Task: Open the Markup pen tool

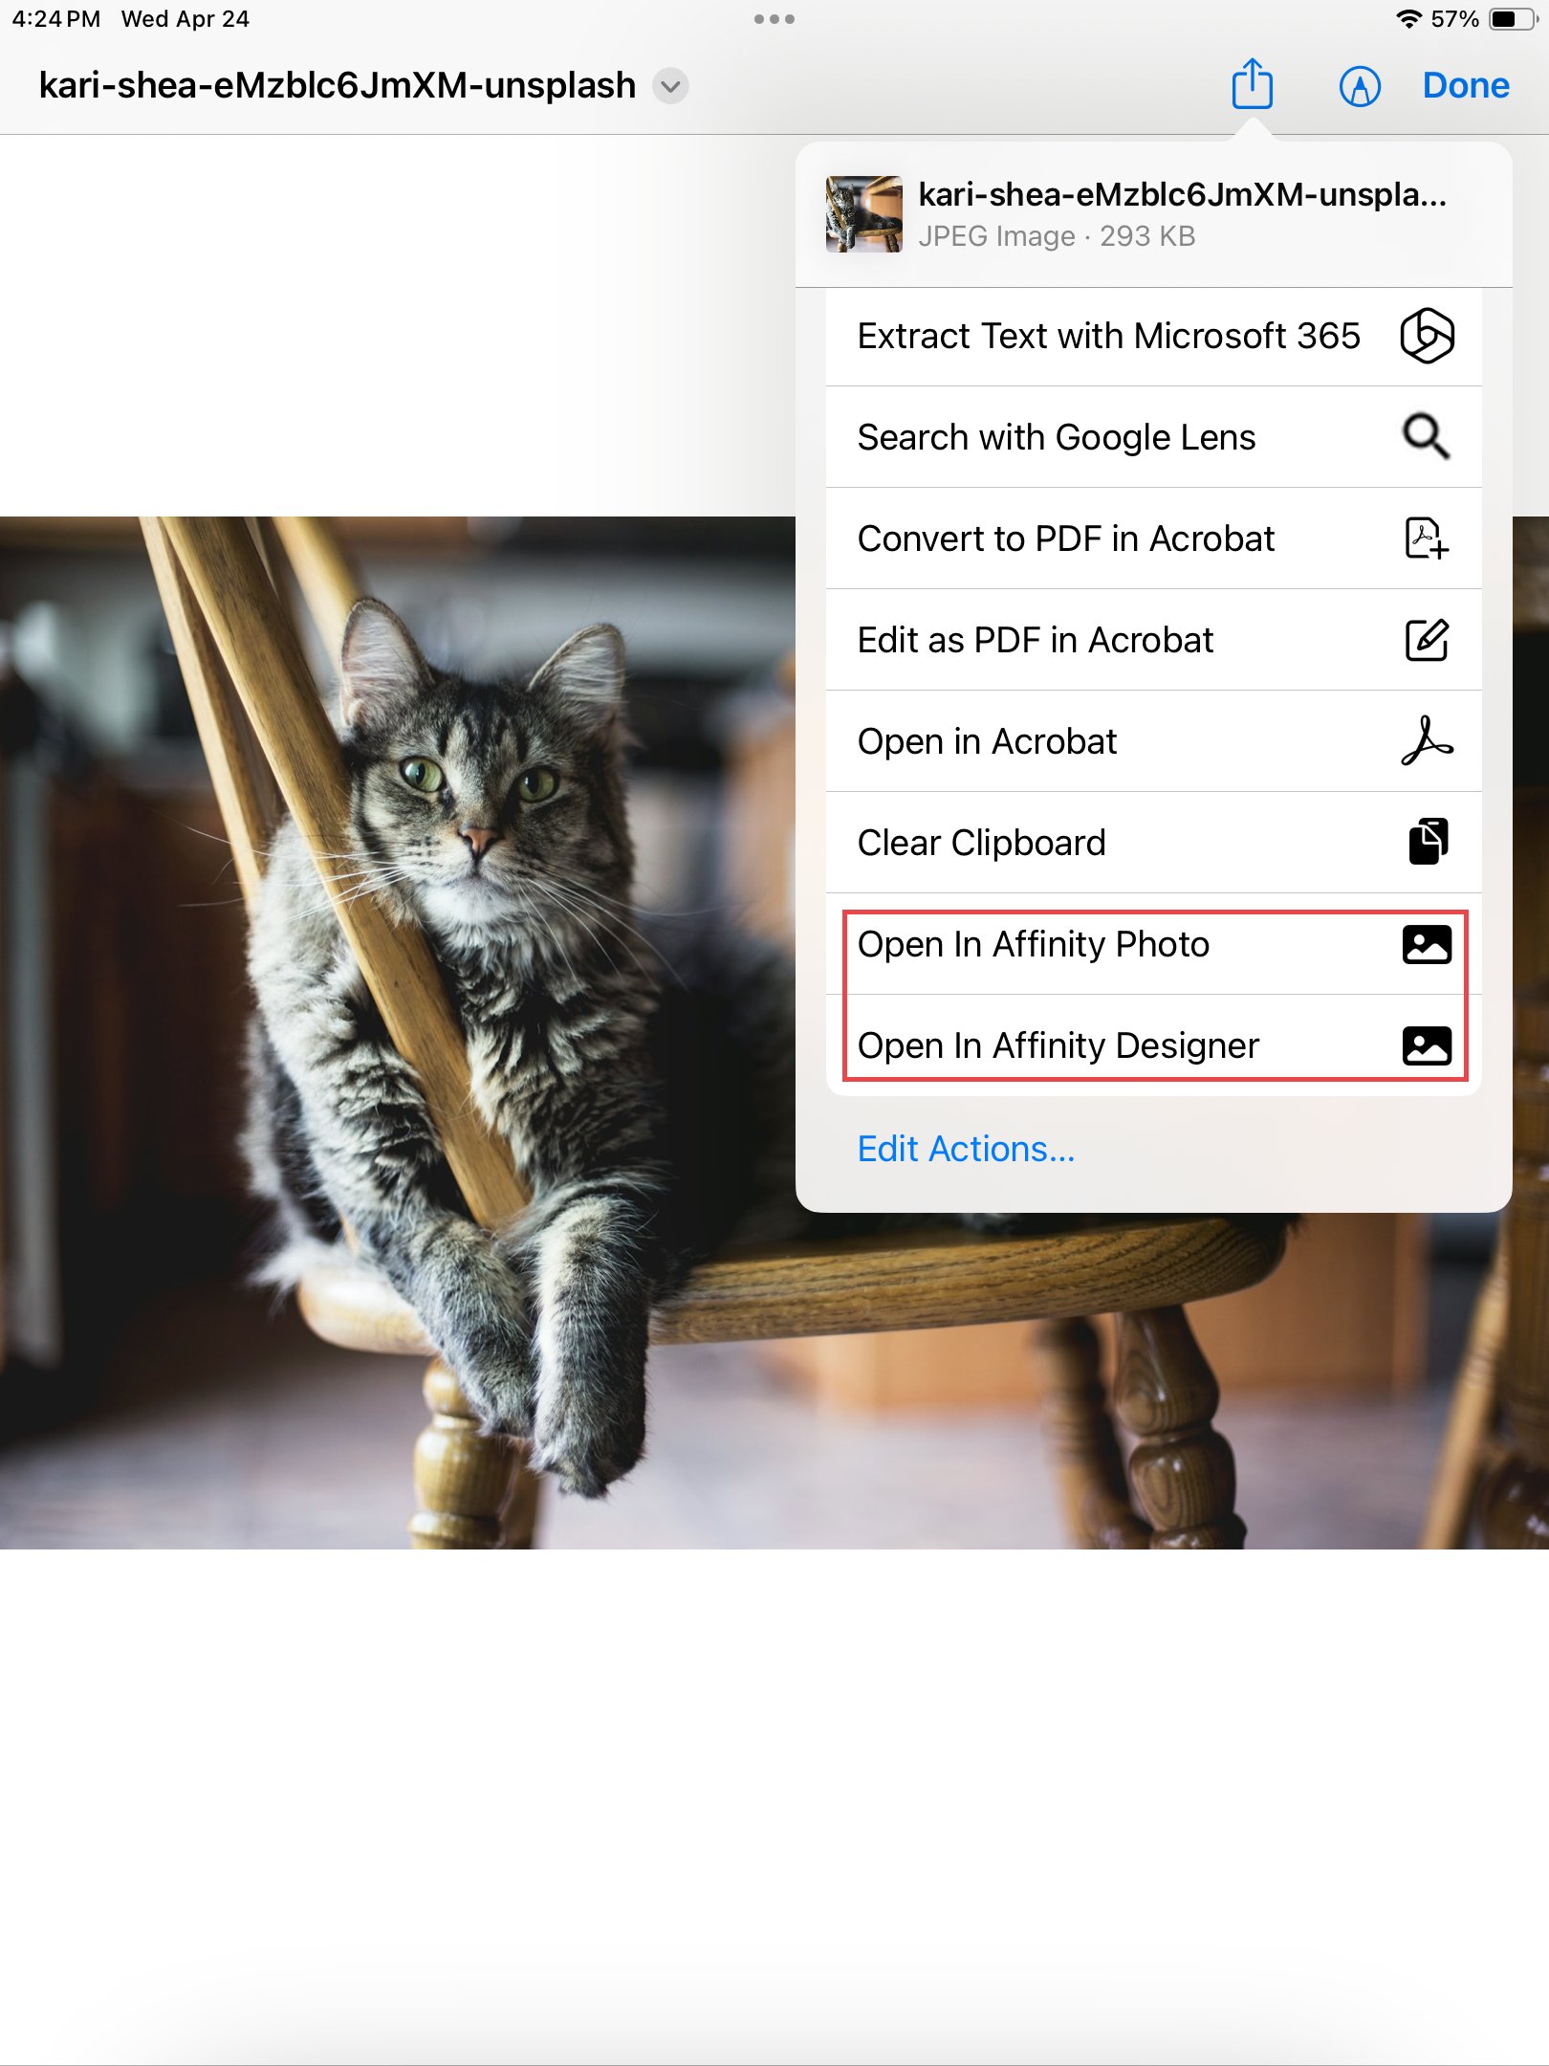Action: (x=1360, y=86)
